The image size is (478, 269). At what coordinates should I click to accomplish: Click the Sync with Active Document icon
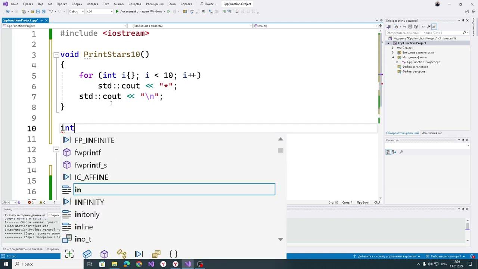click(x=404, y=27)
